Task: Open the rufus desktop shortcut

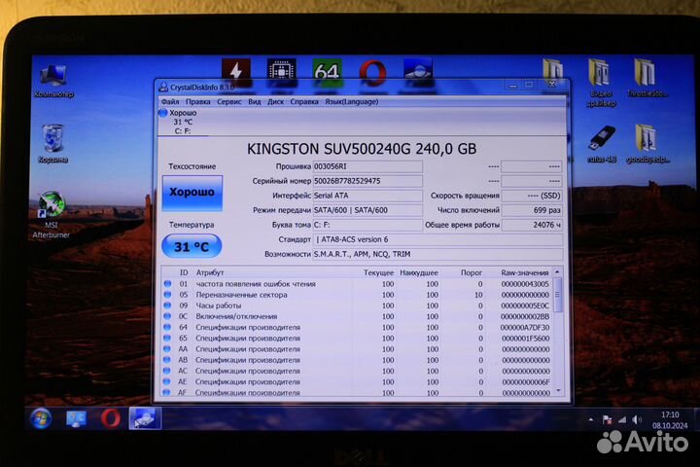Action: 602,144
